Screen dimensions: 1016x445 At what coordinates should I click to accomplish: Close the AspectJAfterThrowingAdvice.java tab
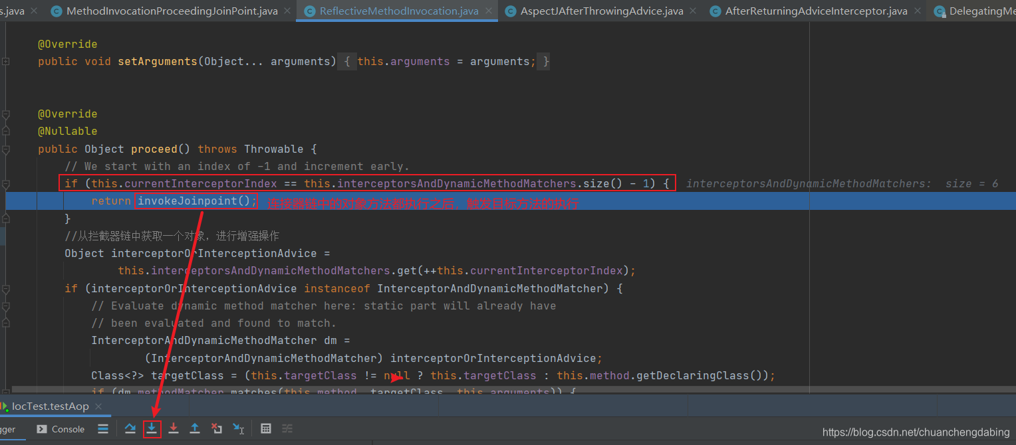pos(692,11)
